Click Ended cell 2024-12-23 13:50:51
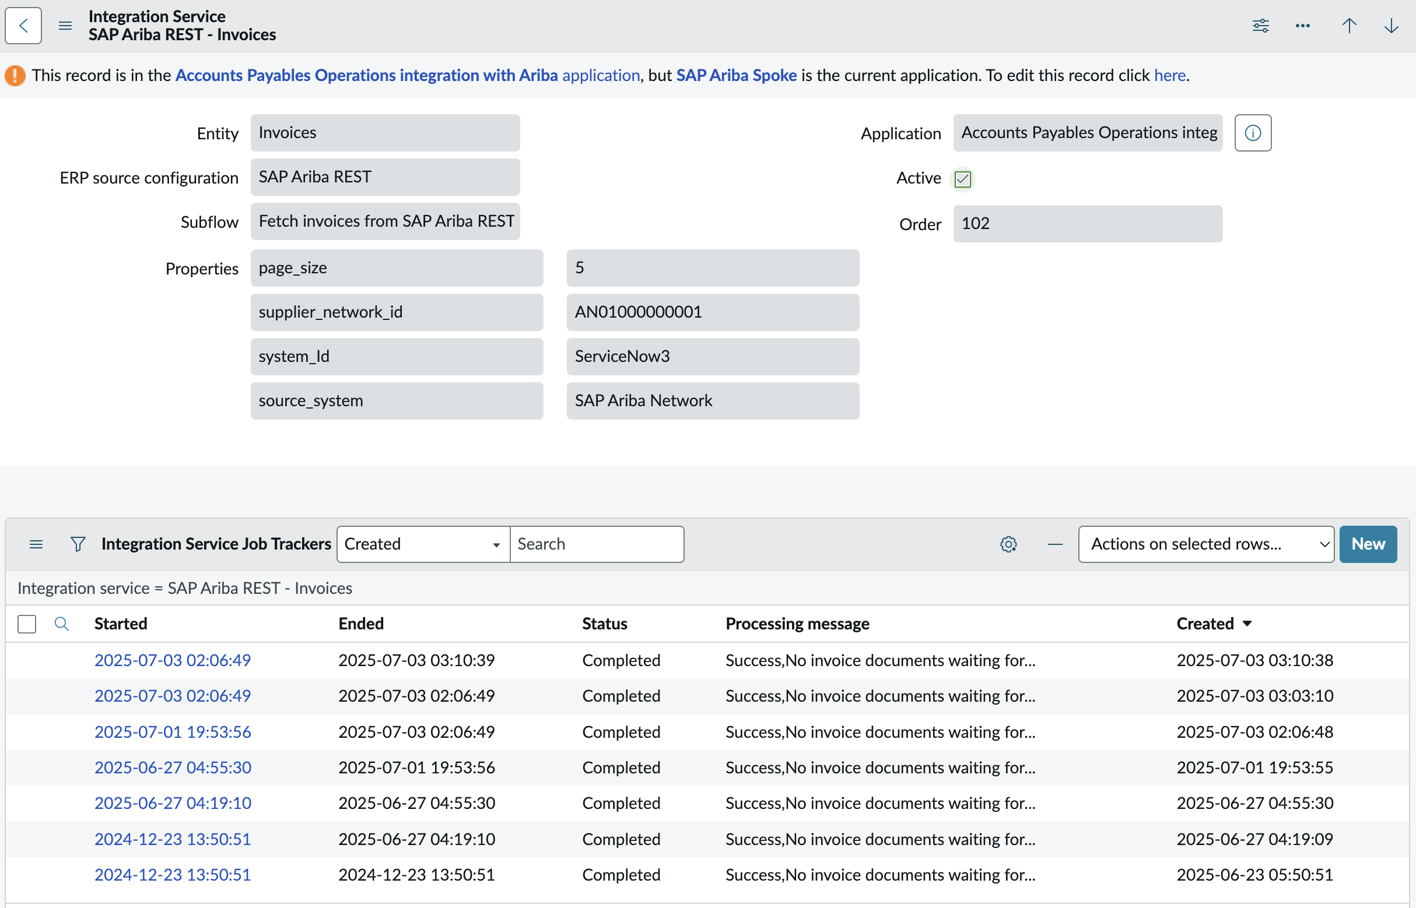This screenshot has width=1416, height=908. 416,874
